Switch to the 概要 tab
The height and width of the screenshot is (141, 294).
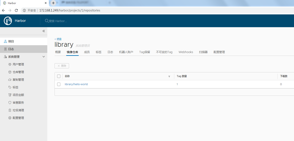(58, 52)
